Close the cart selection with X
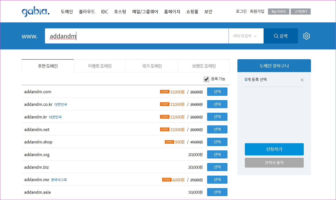 (x=302, y=80)
